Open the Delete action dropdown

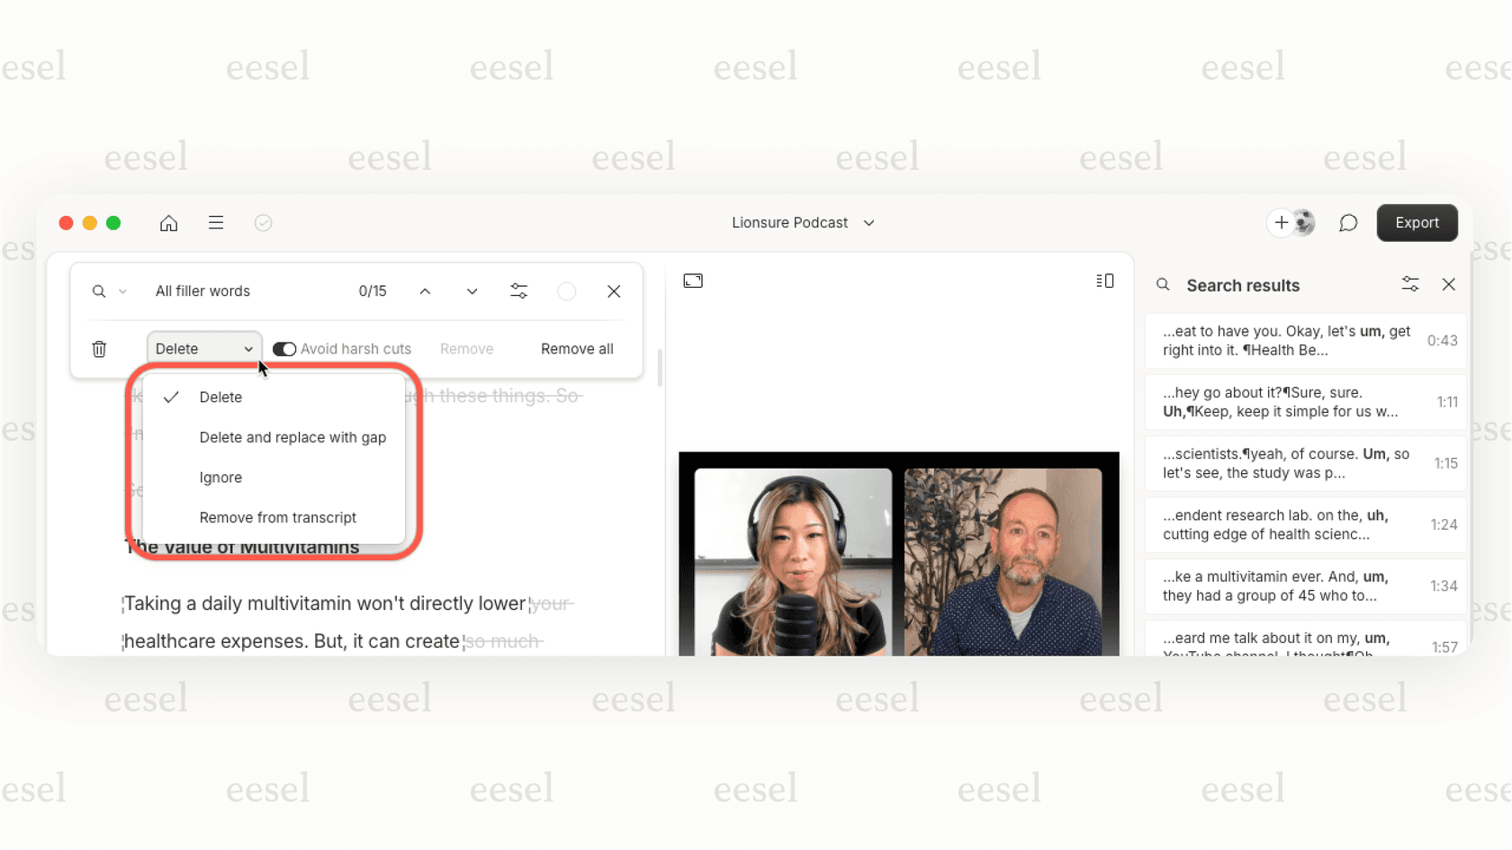[x=203, y=348]
